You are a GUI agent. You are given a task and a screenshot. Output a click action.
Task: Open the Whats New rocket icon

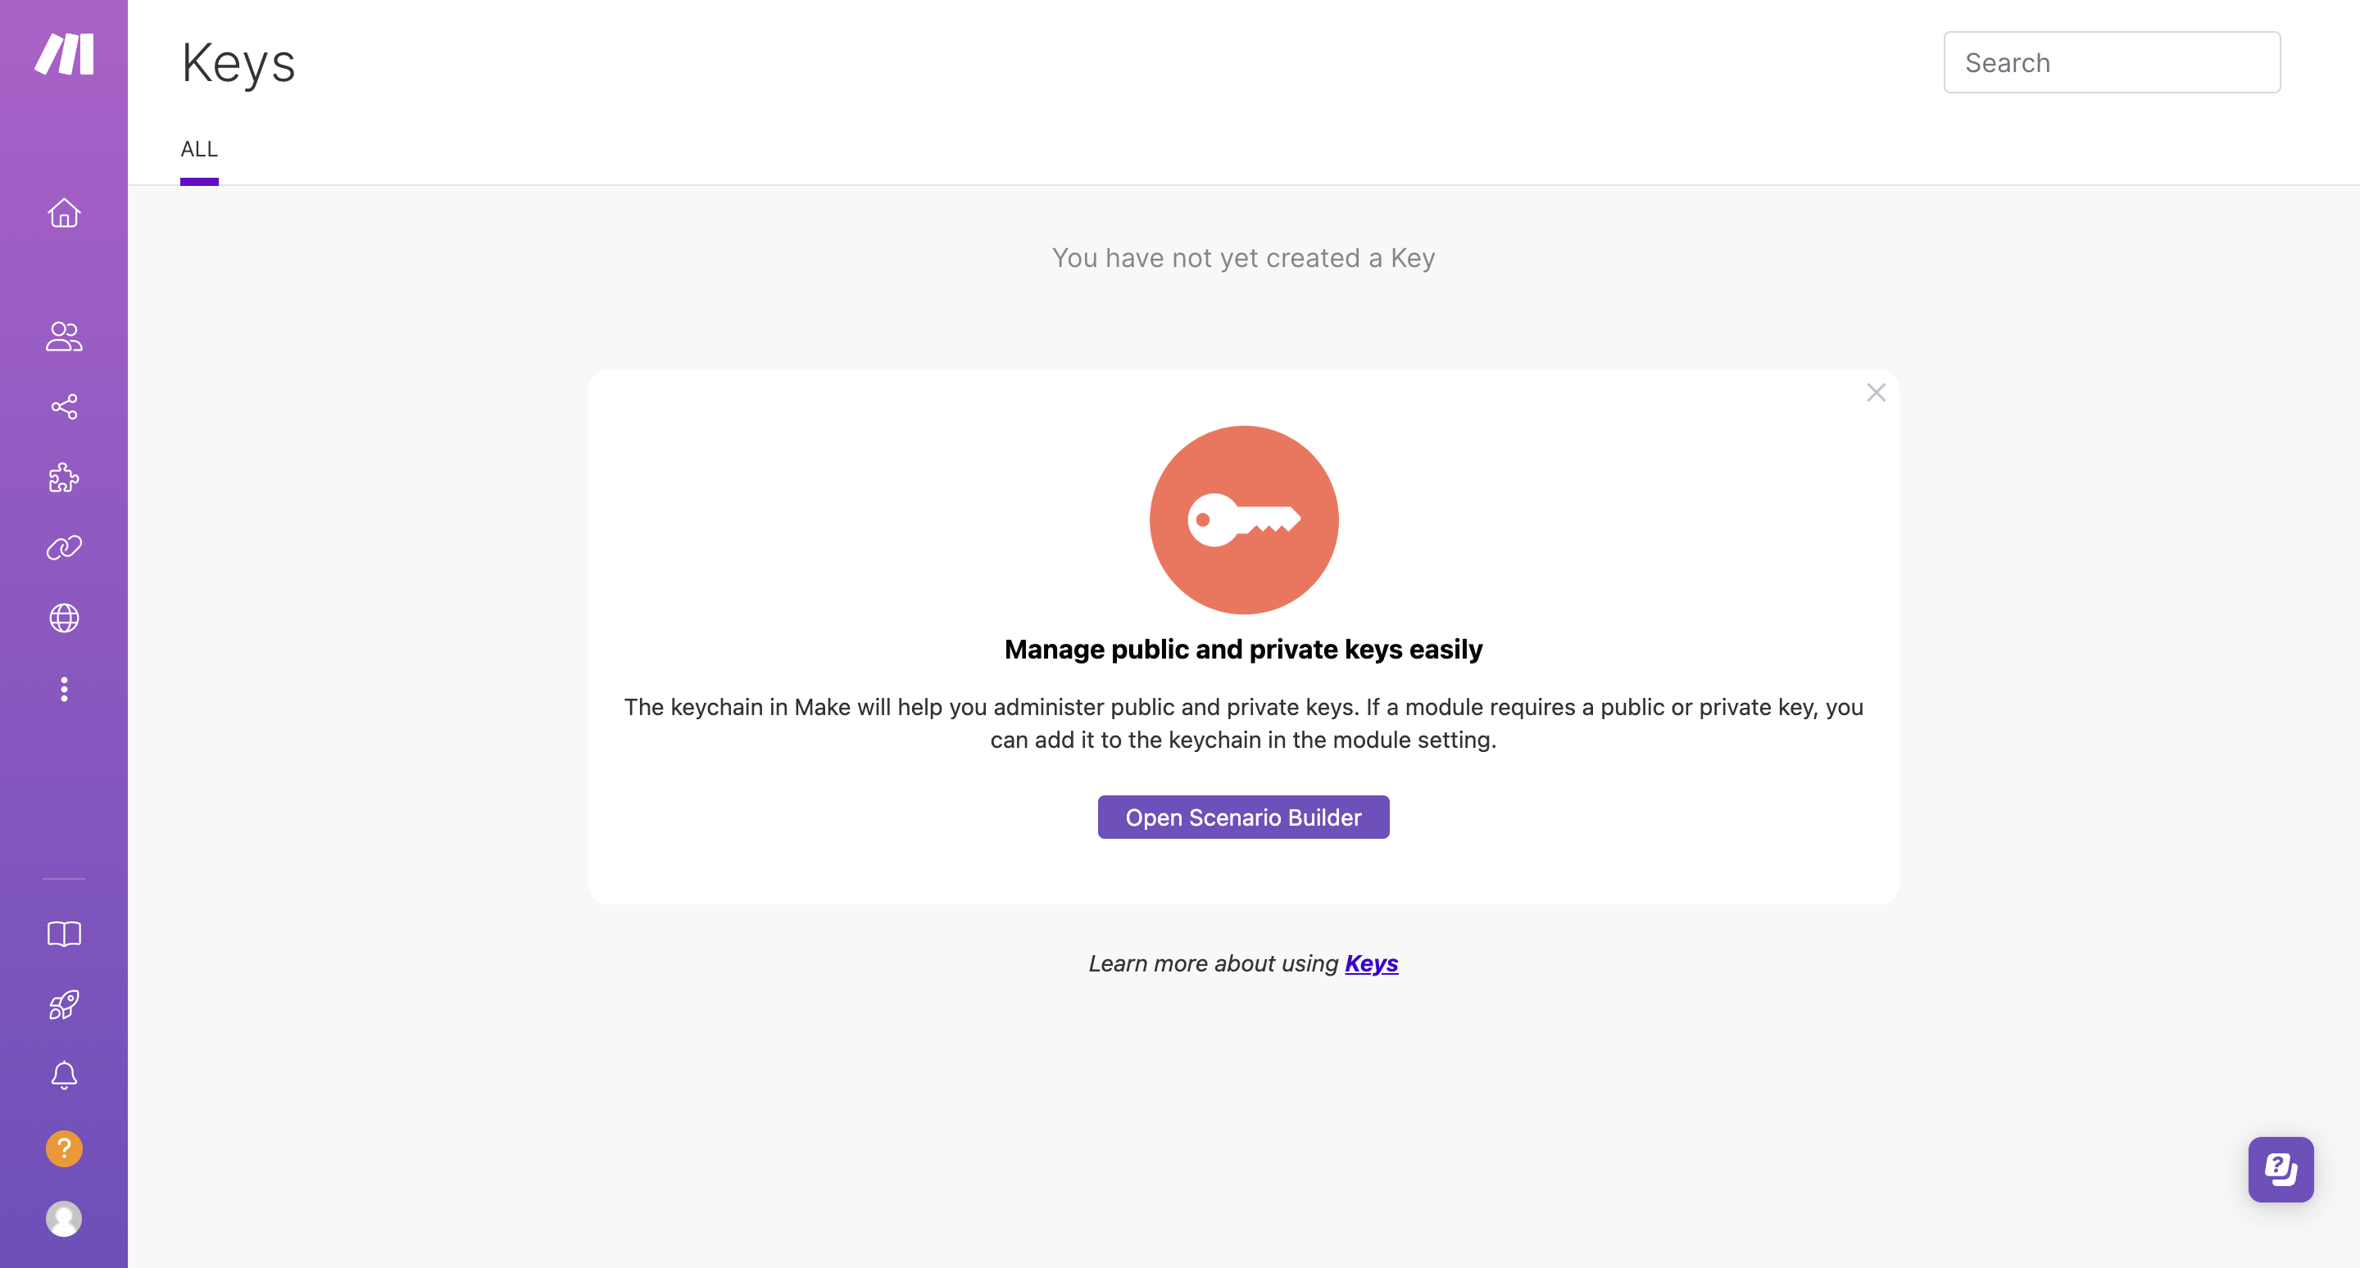tap(62, 1004)
